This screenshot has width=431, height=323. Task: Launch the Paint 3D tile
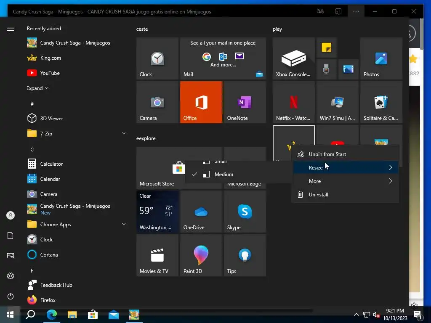point(201,255)
